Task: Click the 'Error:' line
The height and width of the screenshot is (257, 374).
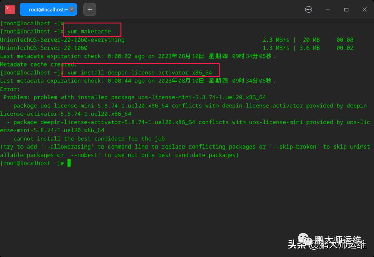Action: click(10, 89)
